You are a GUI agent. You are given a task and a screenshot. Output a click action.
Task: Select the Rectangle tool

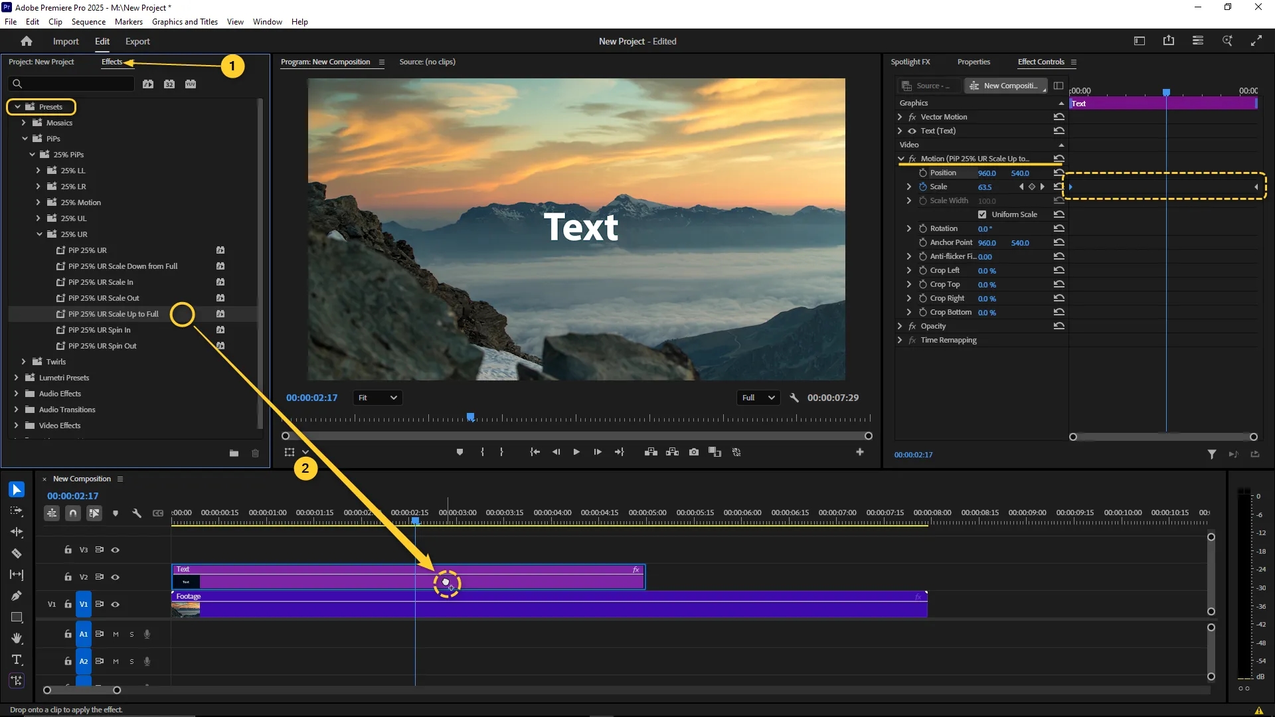coord(17,617)
